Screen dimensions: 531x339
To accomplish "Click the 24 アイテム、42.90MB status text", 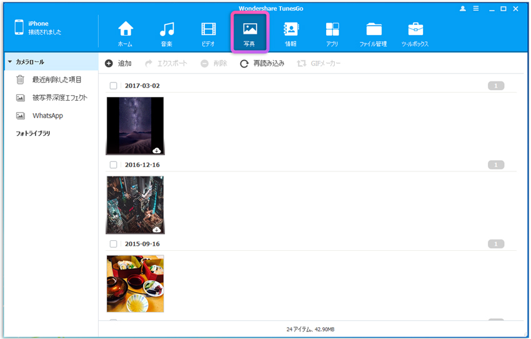I will click(x=310, y=329).
